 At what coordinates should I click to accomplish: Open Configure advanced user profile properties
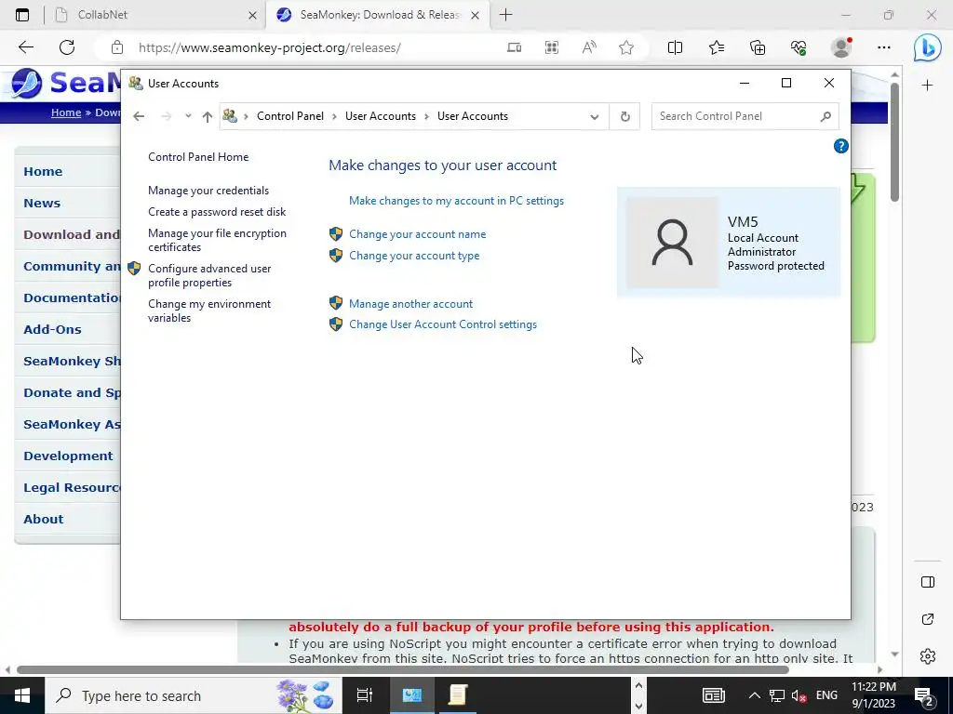tap(209, 275)
